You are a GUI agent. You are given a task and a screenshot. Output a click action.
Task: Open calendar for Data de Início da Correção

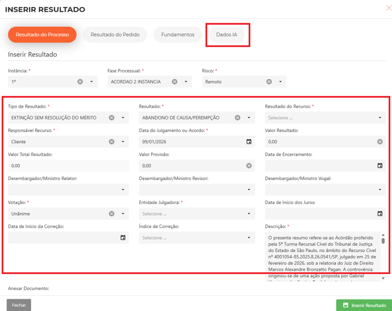(x=123, y=238)
